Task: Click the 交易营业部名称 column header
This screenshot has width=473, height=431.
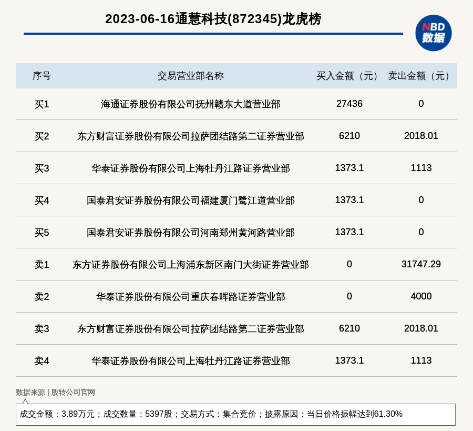Action: coord(191,76)
